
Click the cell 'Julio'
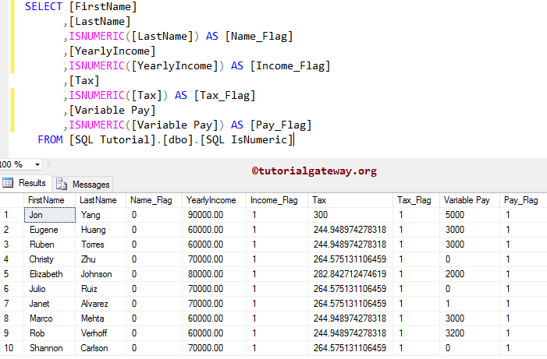pyautogui.click(x=49, y=289)
